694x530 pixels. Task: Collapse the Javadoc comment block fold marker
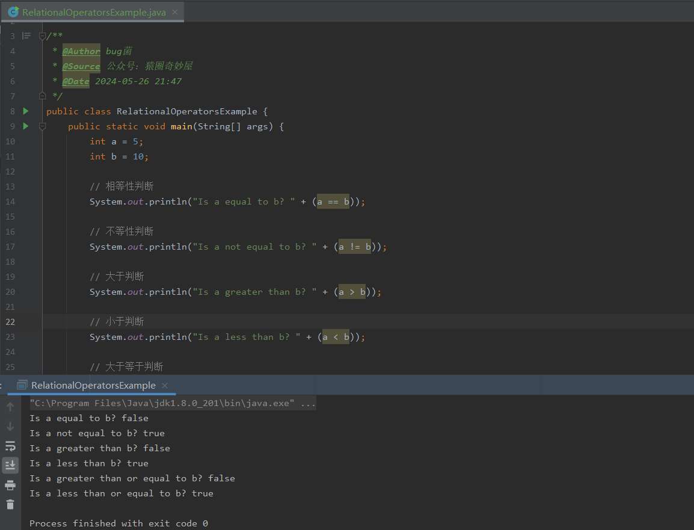[x=43, y=36]
